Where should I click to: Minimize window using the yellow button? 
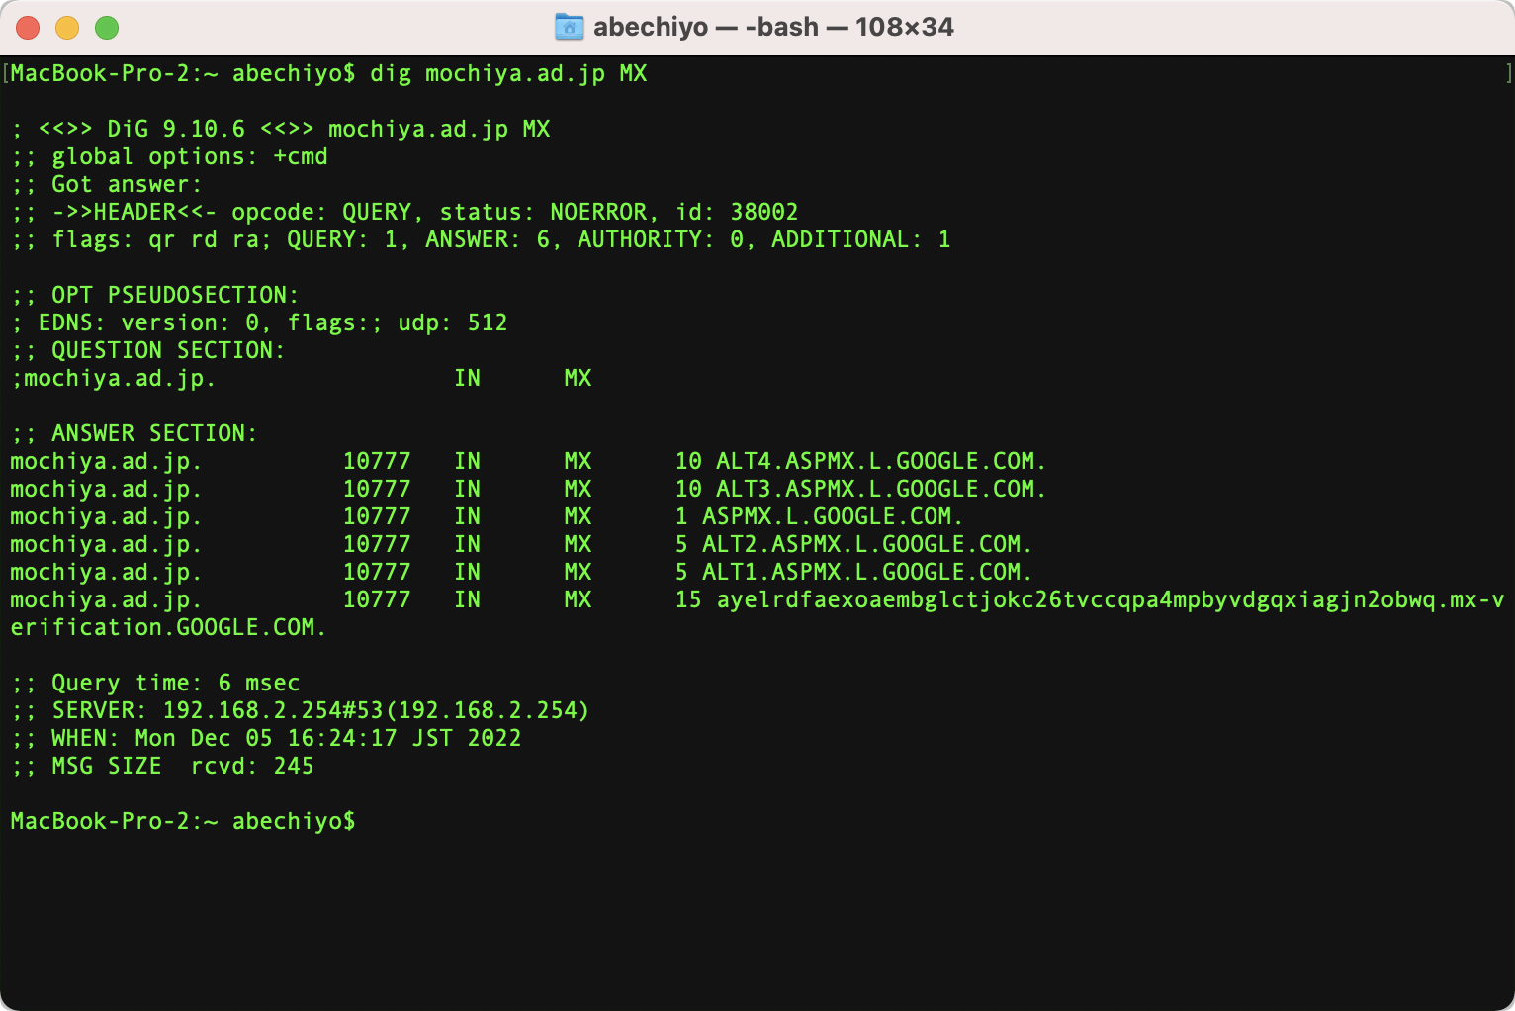click(x=67, y=28)
